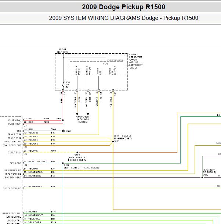Click the "DK GRN/BRN" wire color label

coord(35,186)
